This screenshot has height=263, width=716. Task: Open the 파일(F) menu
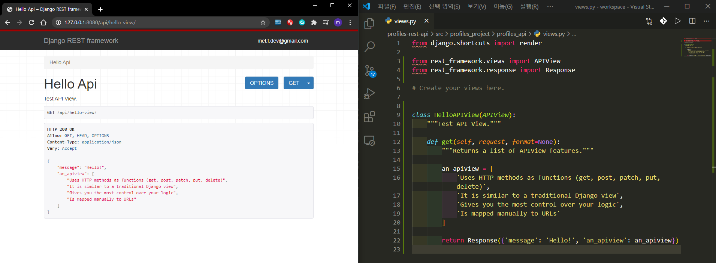(x=387, y=6)
